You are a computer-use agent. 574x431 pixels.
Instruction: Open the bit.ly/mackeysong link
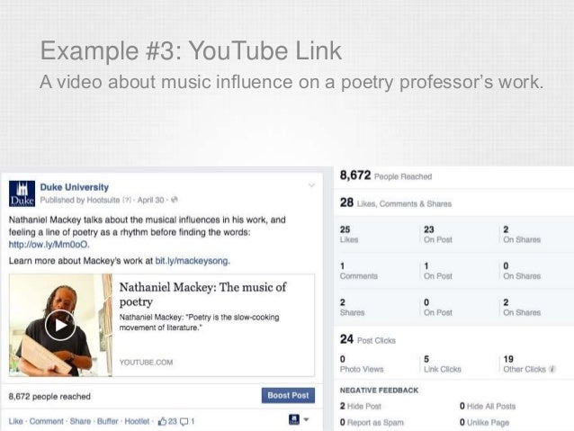[190, 261]
